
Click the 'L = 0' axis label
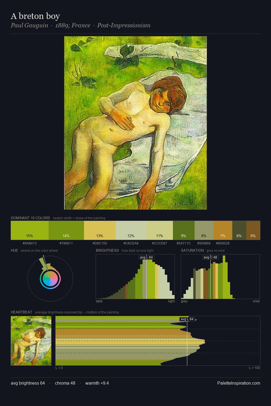coord(59,368)
